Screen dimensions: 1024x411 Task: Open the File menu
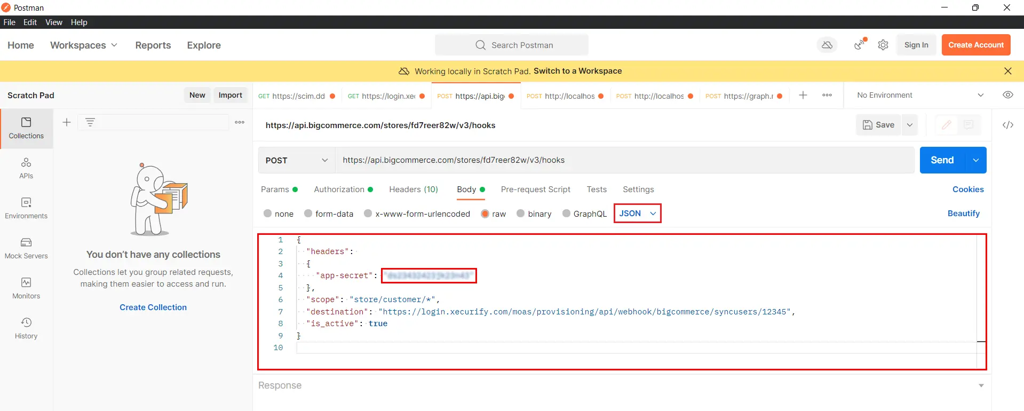click(10, 22)
